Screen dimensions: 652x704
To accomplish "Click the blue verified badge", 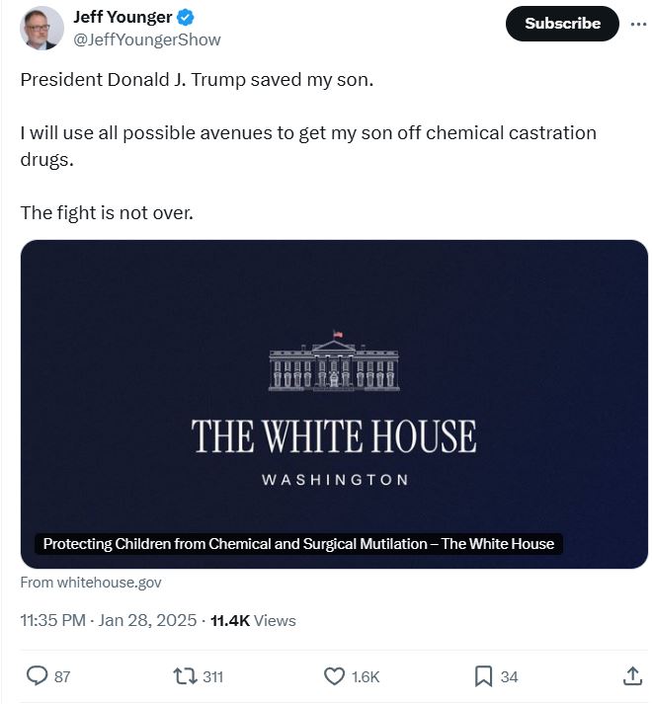I will pos(185,18).
